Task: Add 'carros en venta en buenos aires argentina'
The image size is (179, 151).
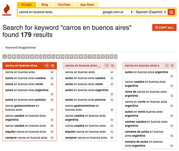Action: click(172, 106)
